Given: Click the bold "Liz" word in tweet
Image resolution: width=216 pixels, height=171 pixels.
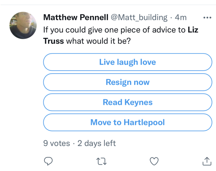Looking at the screenshot, I should click(x=193, y=30).
